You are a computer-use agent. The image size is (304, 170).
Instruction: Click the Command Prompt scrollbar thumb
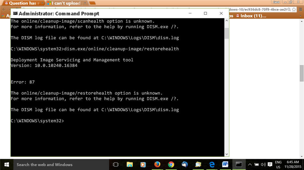tap(227, 33)
